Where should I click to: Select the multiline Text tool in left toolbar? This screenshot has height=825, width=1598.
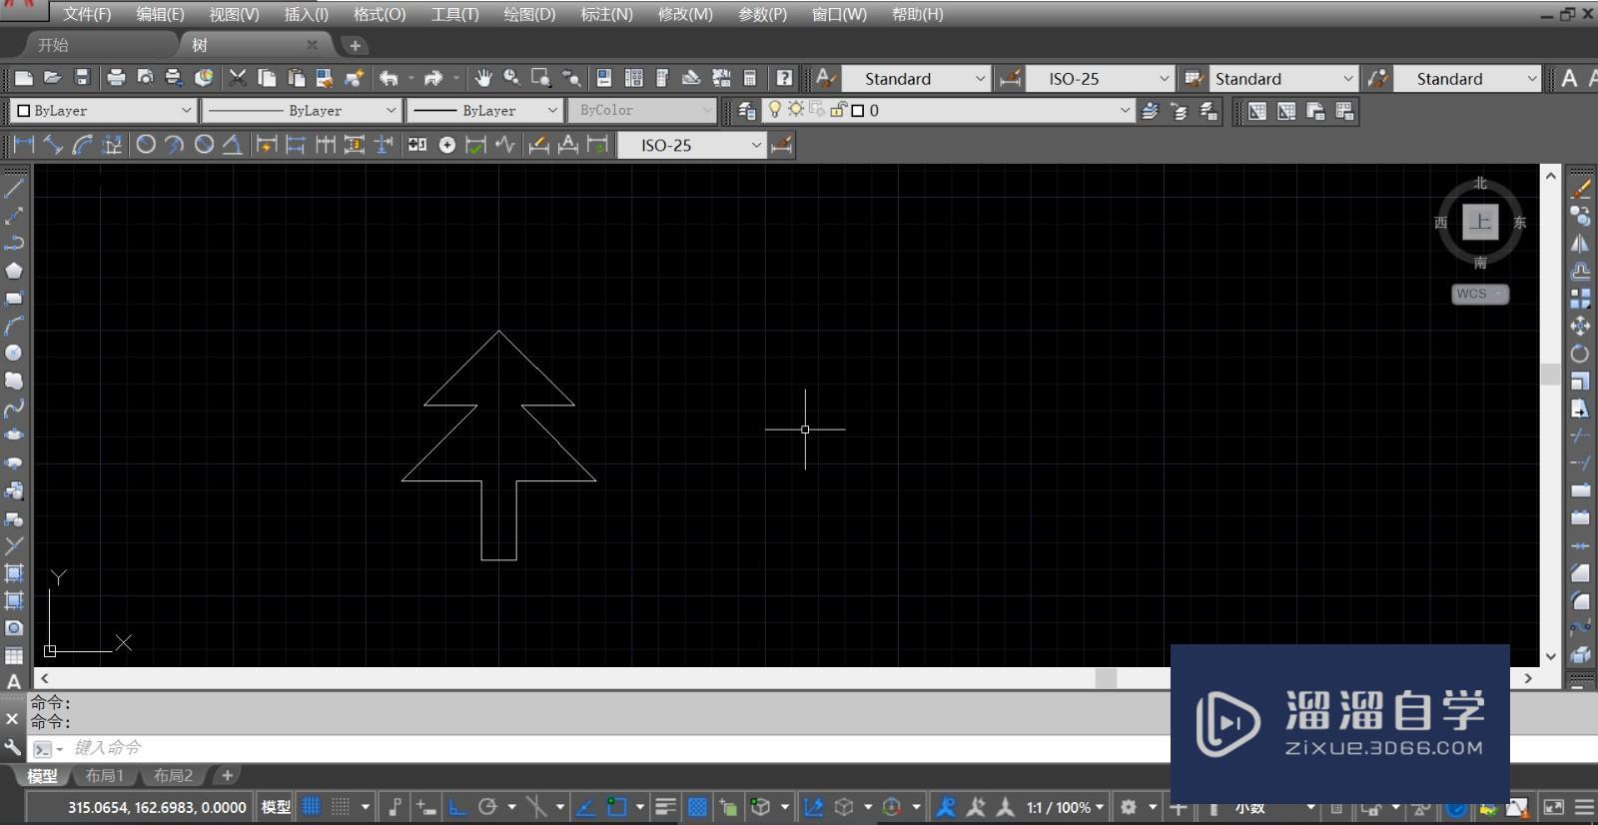point(14,682)
